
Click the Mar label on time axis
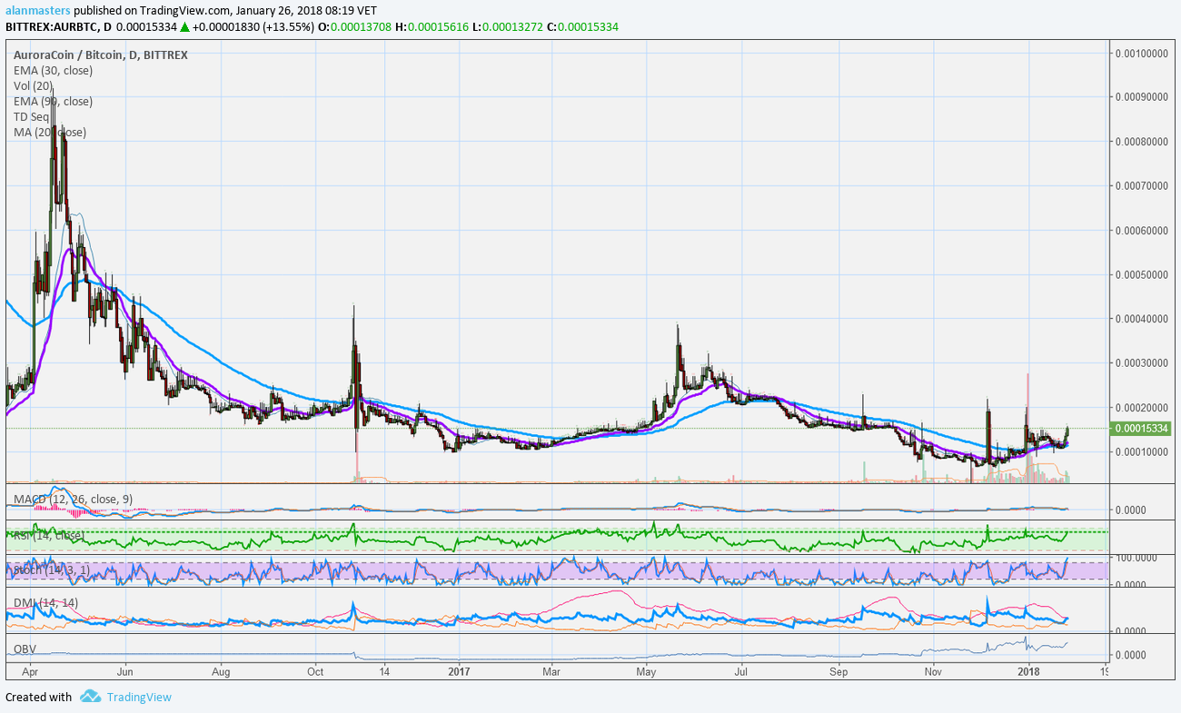(x=551, y=672)
